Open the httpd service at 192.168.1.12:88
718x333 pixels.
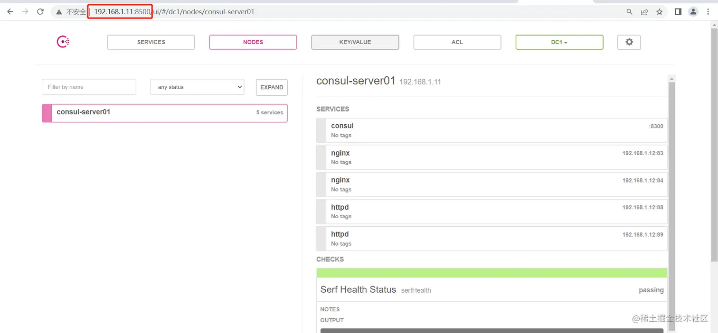(x=492, y=212)
